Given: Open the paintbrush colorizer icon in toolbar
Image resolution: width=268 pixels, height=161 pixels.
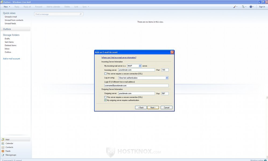Looking at the screenshot, I should click(235, 7).
